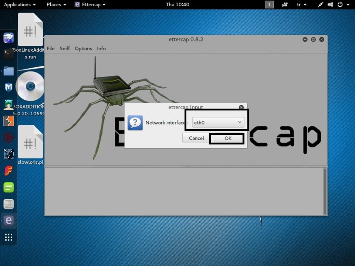Click the power icon in top bar
This screenshot has height=266, width=355.
point(340,4)
